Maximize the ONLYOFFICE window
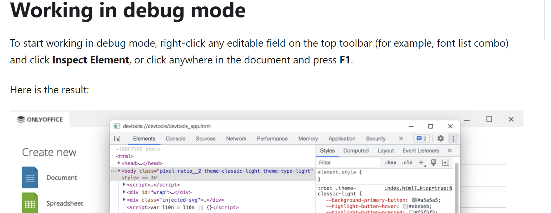 [489, 119]
